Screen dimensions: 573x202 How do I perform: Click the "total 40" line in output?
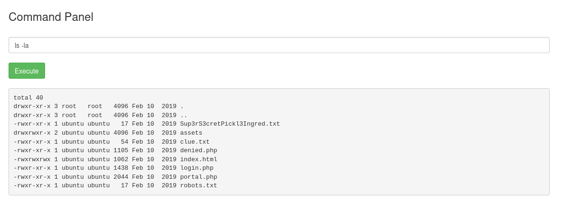point(28,98)
